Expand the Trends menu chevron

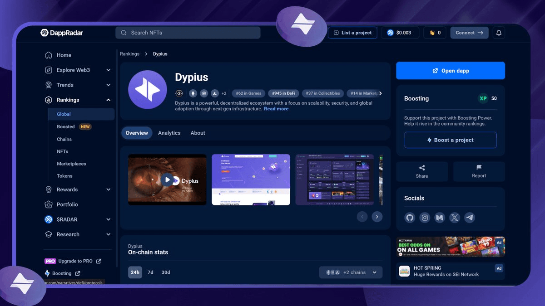tap(108, 85)
